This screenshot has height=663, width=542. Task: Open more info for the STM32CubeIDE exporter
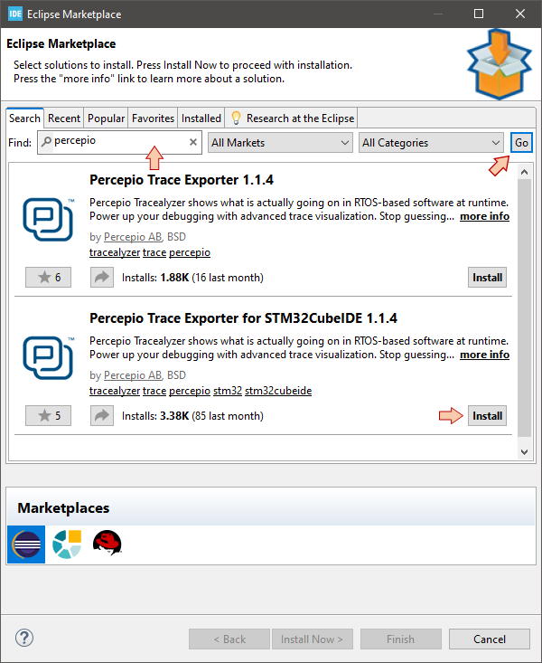point(484,355)
